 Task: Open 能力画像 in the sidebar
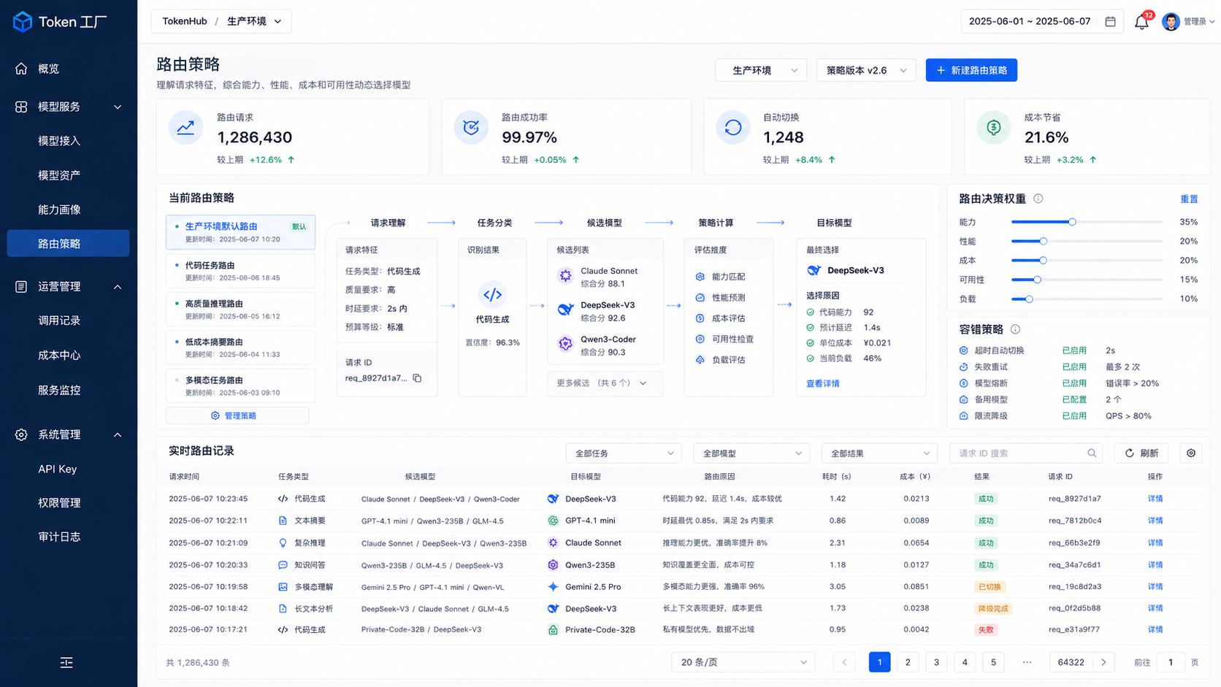tap(59, 210)
